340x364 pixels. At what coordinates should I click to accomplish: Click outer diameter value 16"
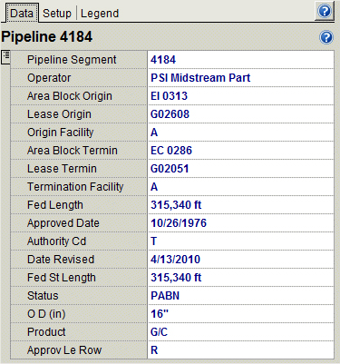tap(160, 314)
